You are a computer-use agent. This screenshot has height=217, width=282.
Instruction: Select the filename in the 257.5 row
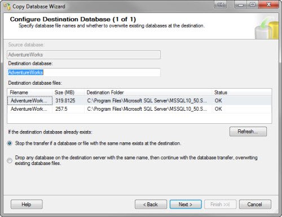(30, 109)
